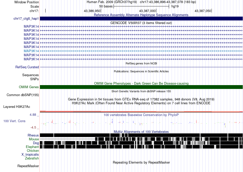Click the Layered H3K27Ac label
The image size is (243, 172).
17,107
